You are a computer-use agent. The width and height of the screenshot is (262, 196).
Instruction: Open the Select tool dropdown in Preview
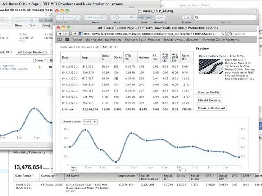point(145,17)
